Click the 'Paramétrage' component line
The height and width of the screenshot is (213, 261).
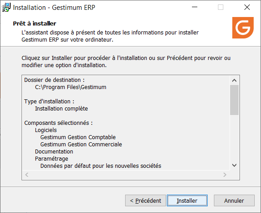click(52, 159)
